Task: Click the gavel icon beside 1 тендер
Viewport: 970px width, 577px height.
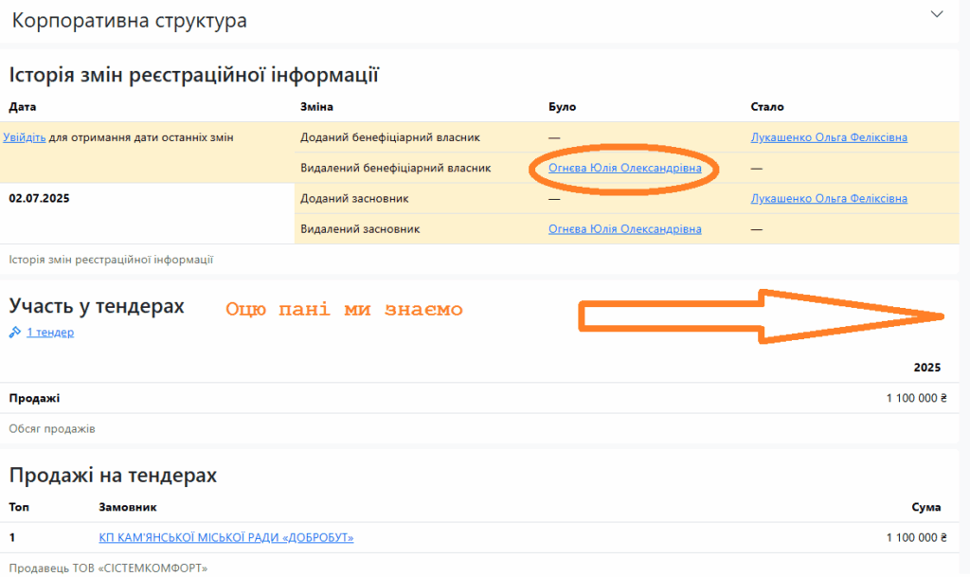Action: [x=15, y=333]
